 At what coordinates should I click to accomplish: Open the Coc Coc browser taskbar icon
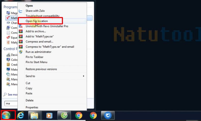point(64,115)
